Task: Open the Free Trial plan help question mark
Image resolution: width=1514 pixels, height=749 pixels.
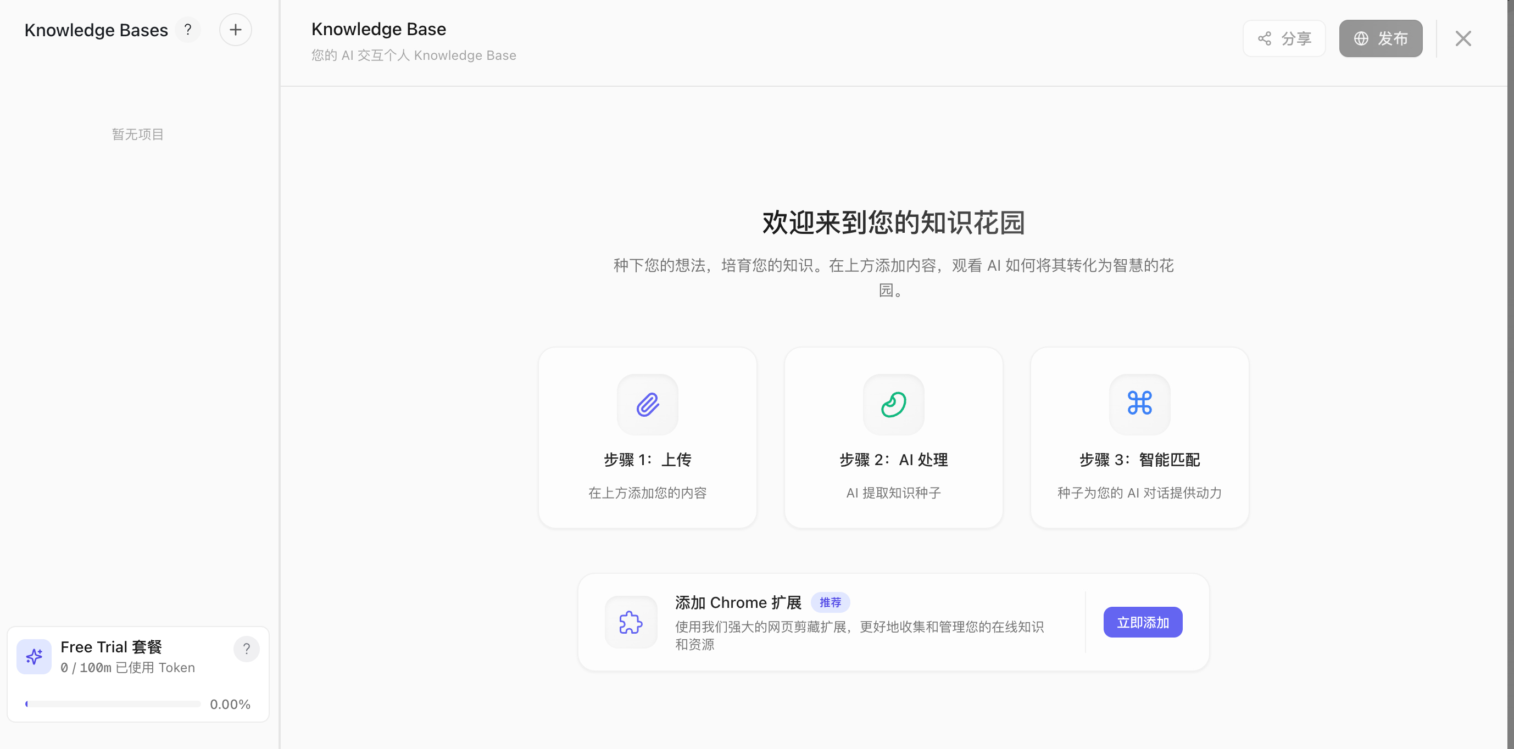Action: click(246, 649)
